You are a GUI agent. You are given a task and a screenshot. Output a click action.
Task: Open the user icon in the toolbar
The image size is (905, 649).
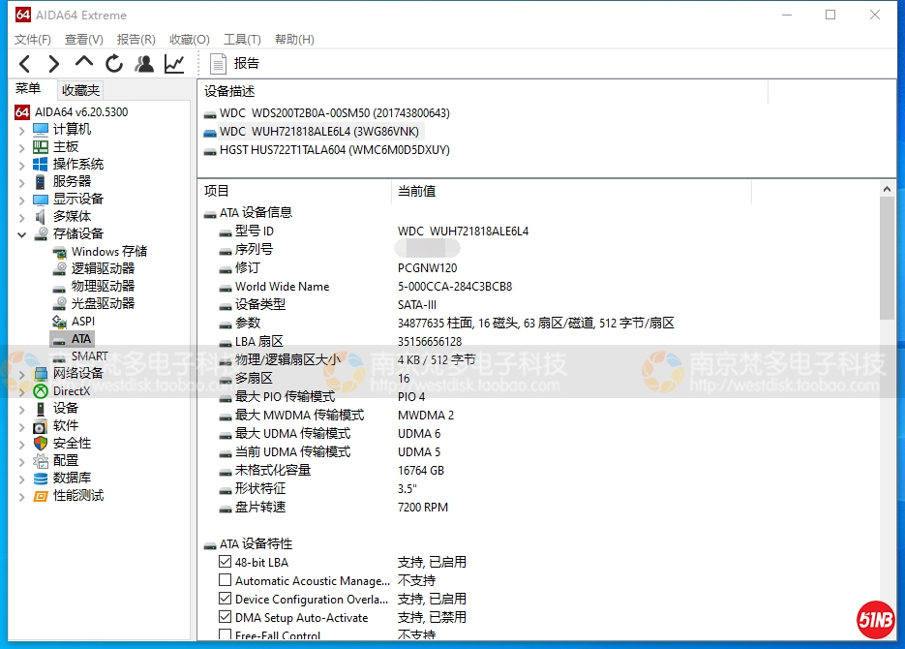pyautogui.click(x=144, y=64)
